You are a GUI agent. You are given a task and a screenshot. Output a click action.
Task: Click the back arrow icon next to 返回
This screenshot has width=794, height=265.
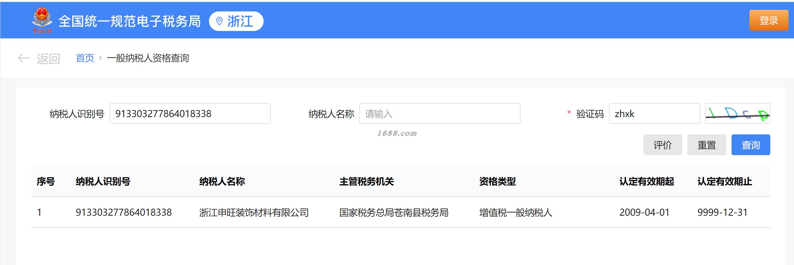pyautogui.click(x=24, y=58)
